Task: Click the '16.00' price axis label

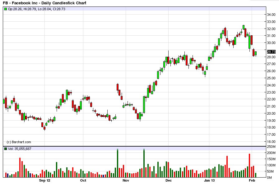Action: [x=271, y=142]
